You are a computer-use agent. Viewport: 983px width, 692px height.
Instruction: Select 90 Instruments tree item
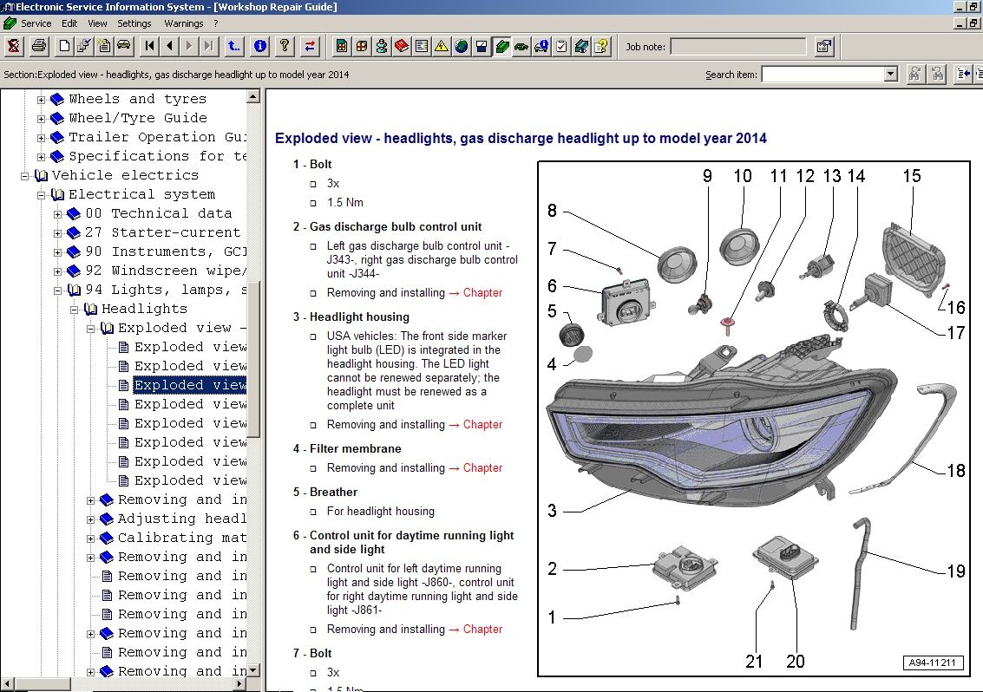click(166, 252)
